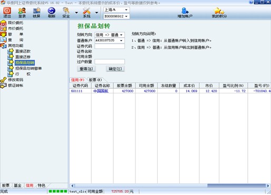Click icon beside 直接还款
The height and width of the screenshot is (195, 271).
coord(11,51)
